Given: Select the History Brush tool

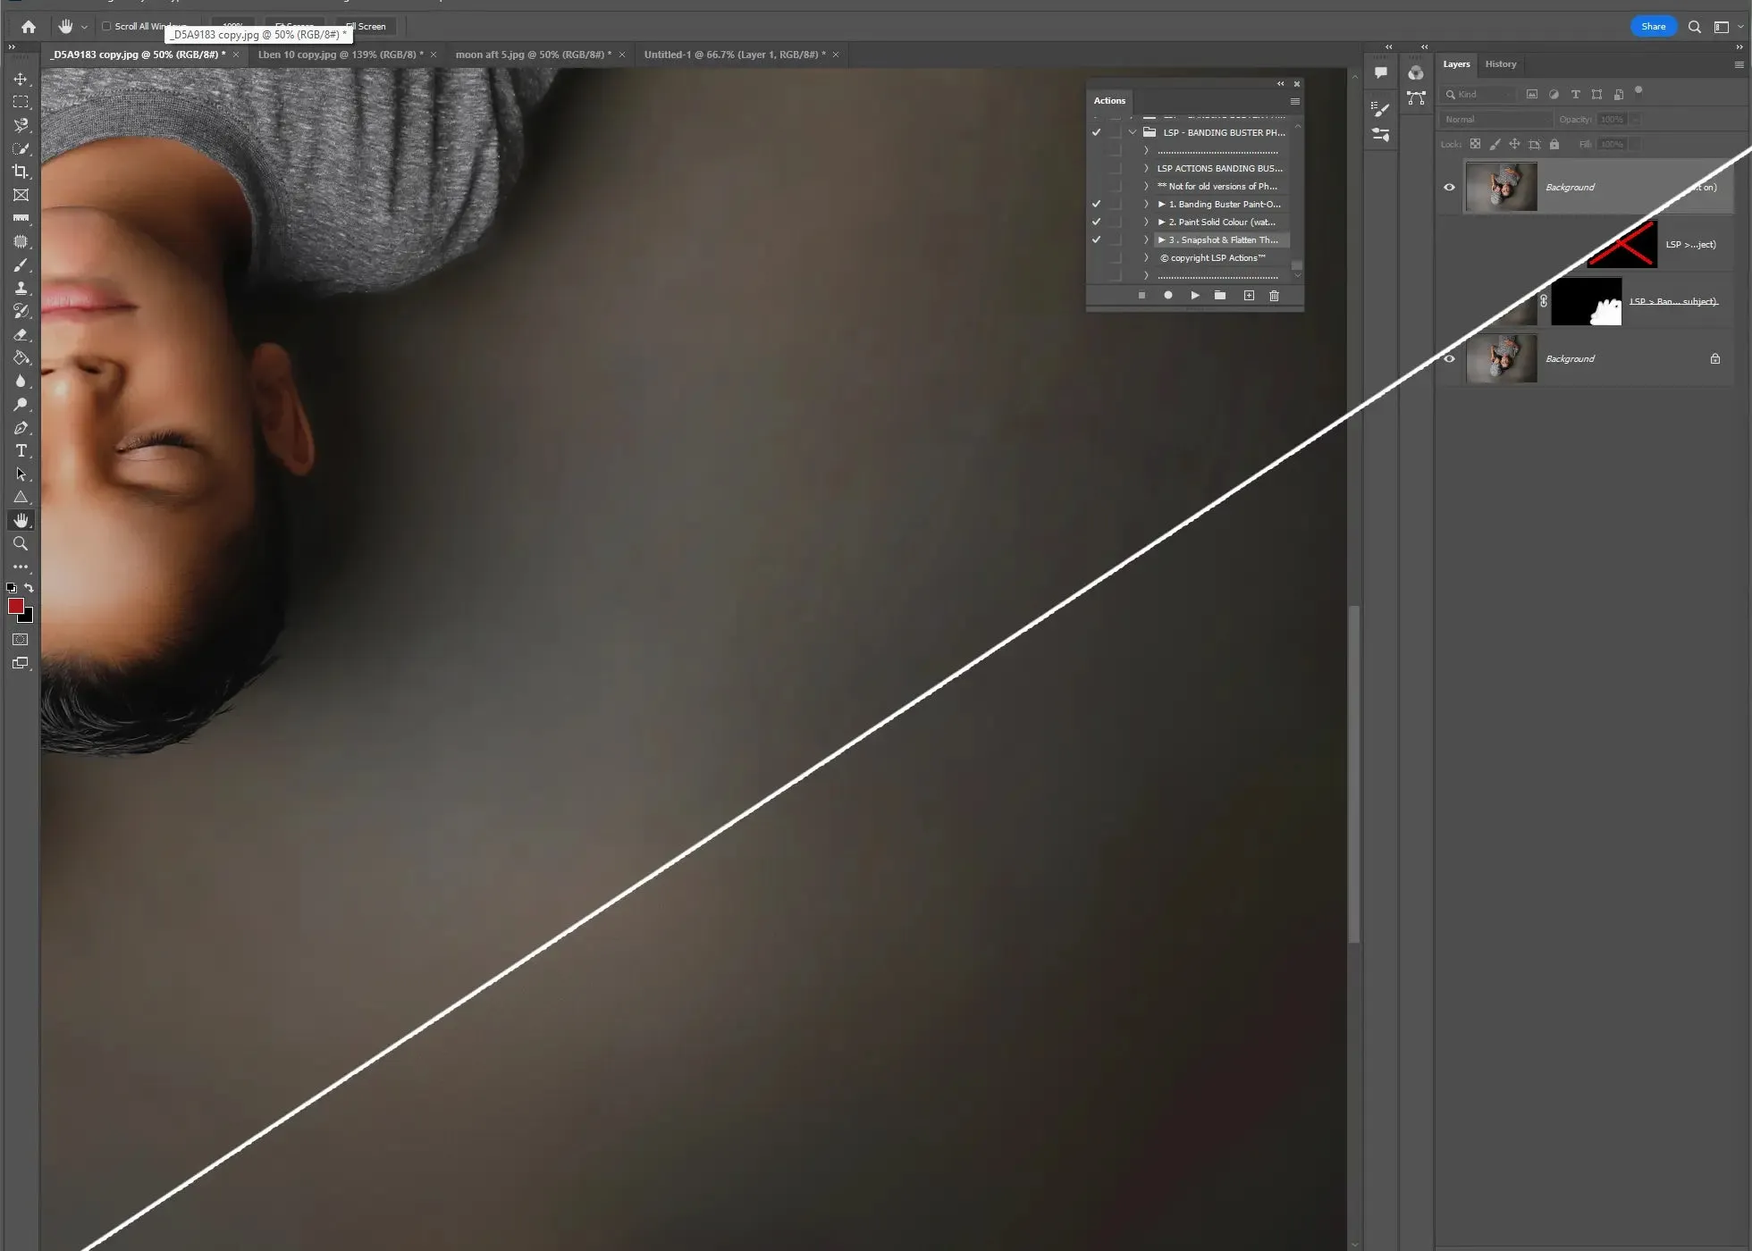Looking at the screenshot, I should [x=21, y=311].
